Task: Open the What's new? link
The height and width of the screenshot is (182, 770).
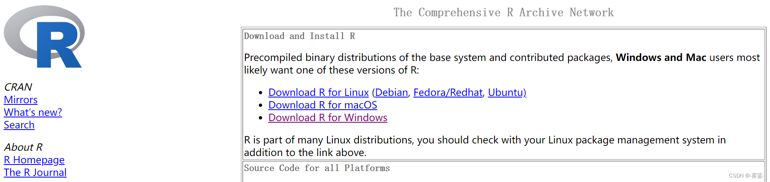Action: tap(33, 112)
